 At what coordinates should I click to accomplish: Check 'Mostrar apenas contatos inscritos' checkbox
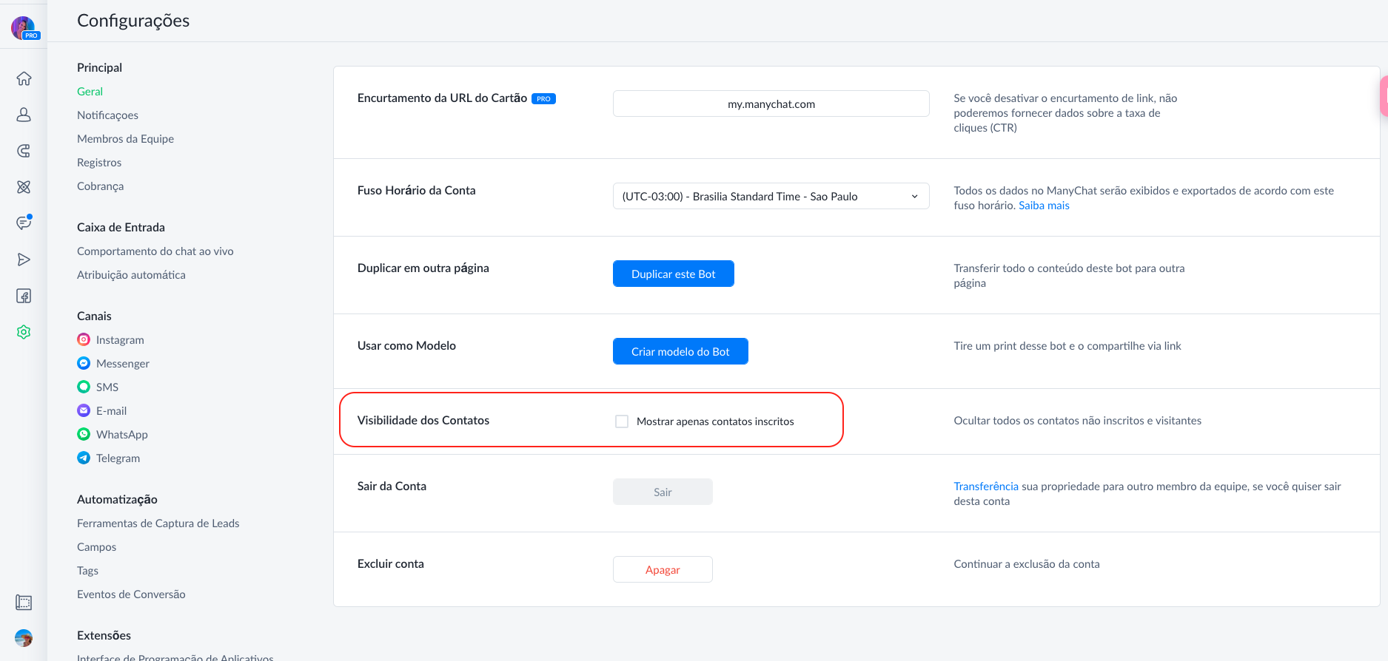click(x=622, y=421)
